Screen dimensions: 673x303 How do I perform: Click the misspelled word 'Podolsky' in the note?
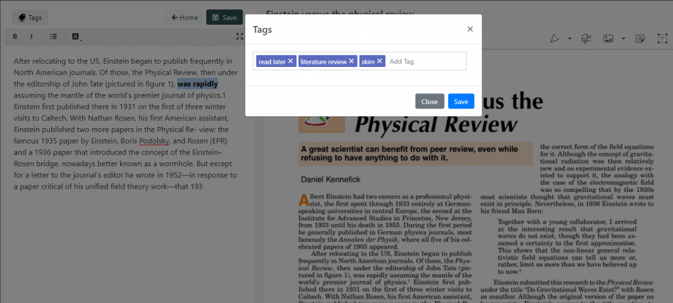[x=154, y=141]
